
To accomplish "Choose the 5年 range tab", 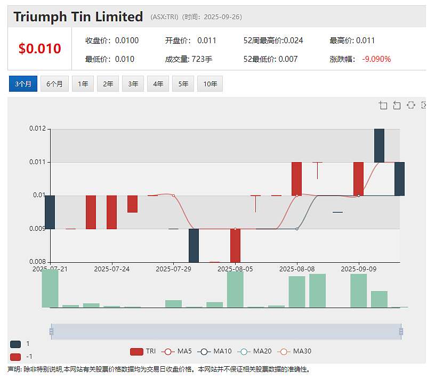I will [x=183, y=84].
